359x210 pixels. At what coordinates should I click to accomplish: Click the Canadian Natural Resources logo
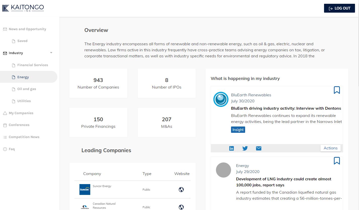(85, 207)
